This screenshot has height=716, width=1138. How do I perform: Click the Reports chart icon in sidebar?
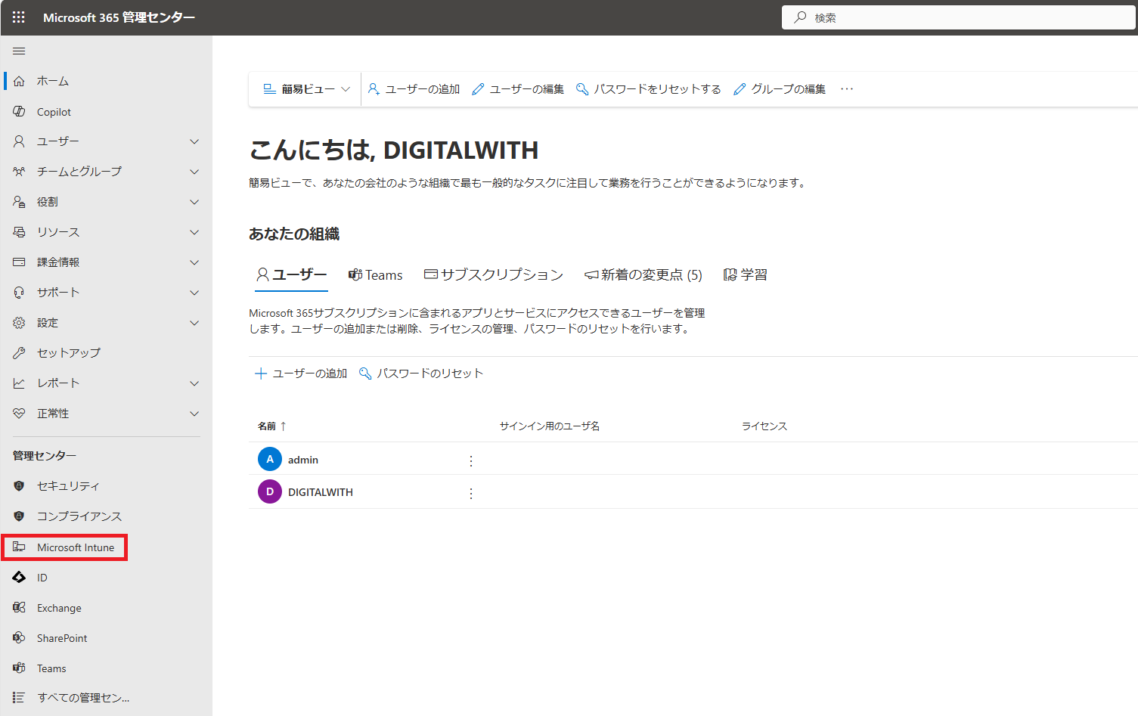(x=19, y=383)
